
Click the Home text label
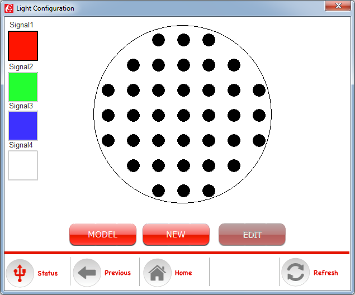(x=183, y=273)
